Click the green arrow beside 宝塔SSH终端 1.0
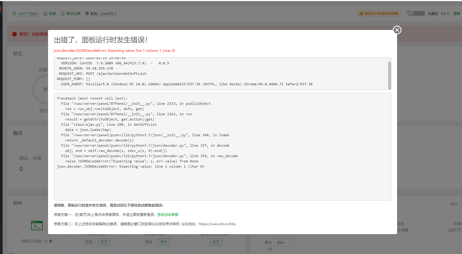462x254 pixels. [51, 241]
